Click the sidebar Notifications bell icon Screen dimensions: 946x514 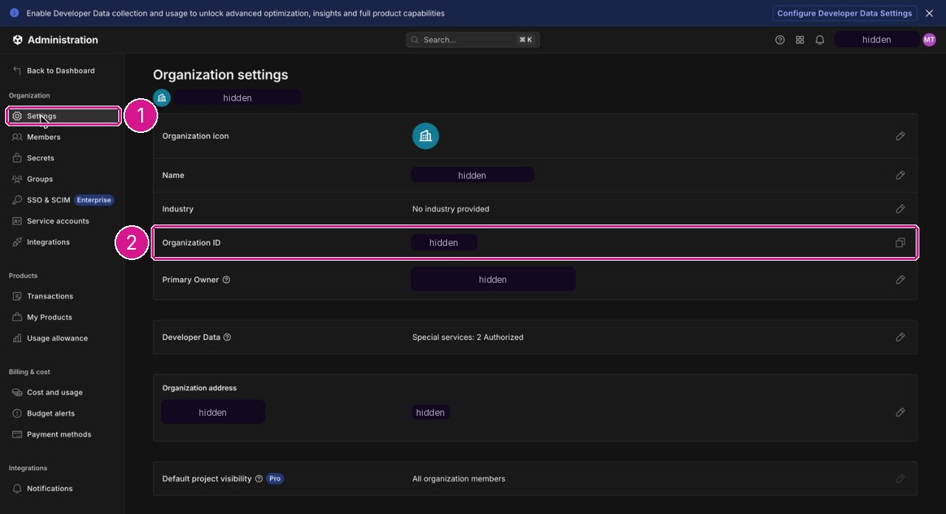pyautogui.click(x=17, y=489)
